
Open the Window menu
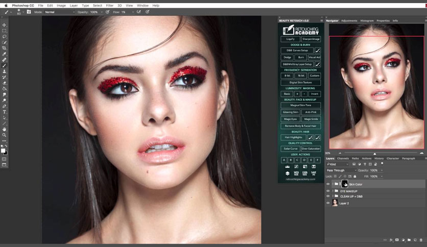143,6
